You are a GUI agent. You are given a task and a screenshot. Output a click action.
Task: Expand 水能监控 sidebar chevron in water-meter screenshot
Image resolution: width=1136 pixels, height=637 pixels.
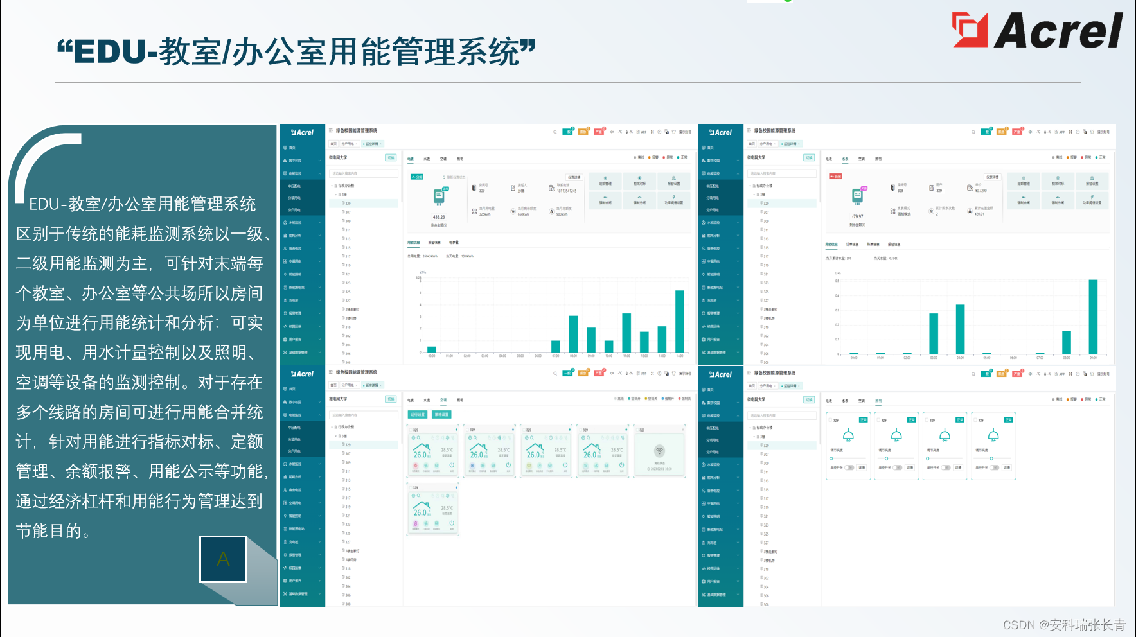(x=738, y=222)
